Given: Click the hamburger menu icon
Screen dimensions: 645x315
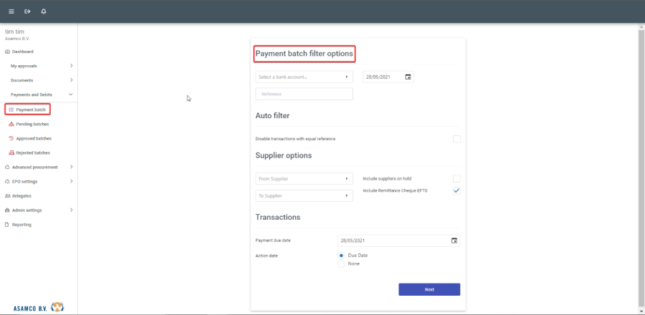Looking at the screenshot, I should [x=11, y=11].
